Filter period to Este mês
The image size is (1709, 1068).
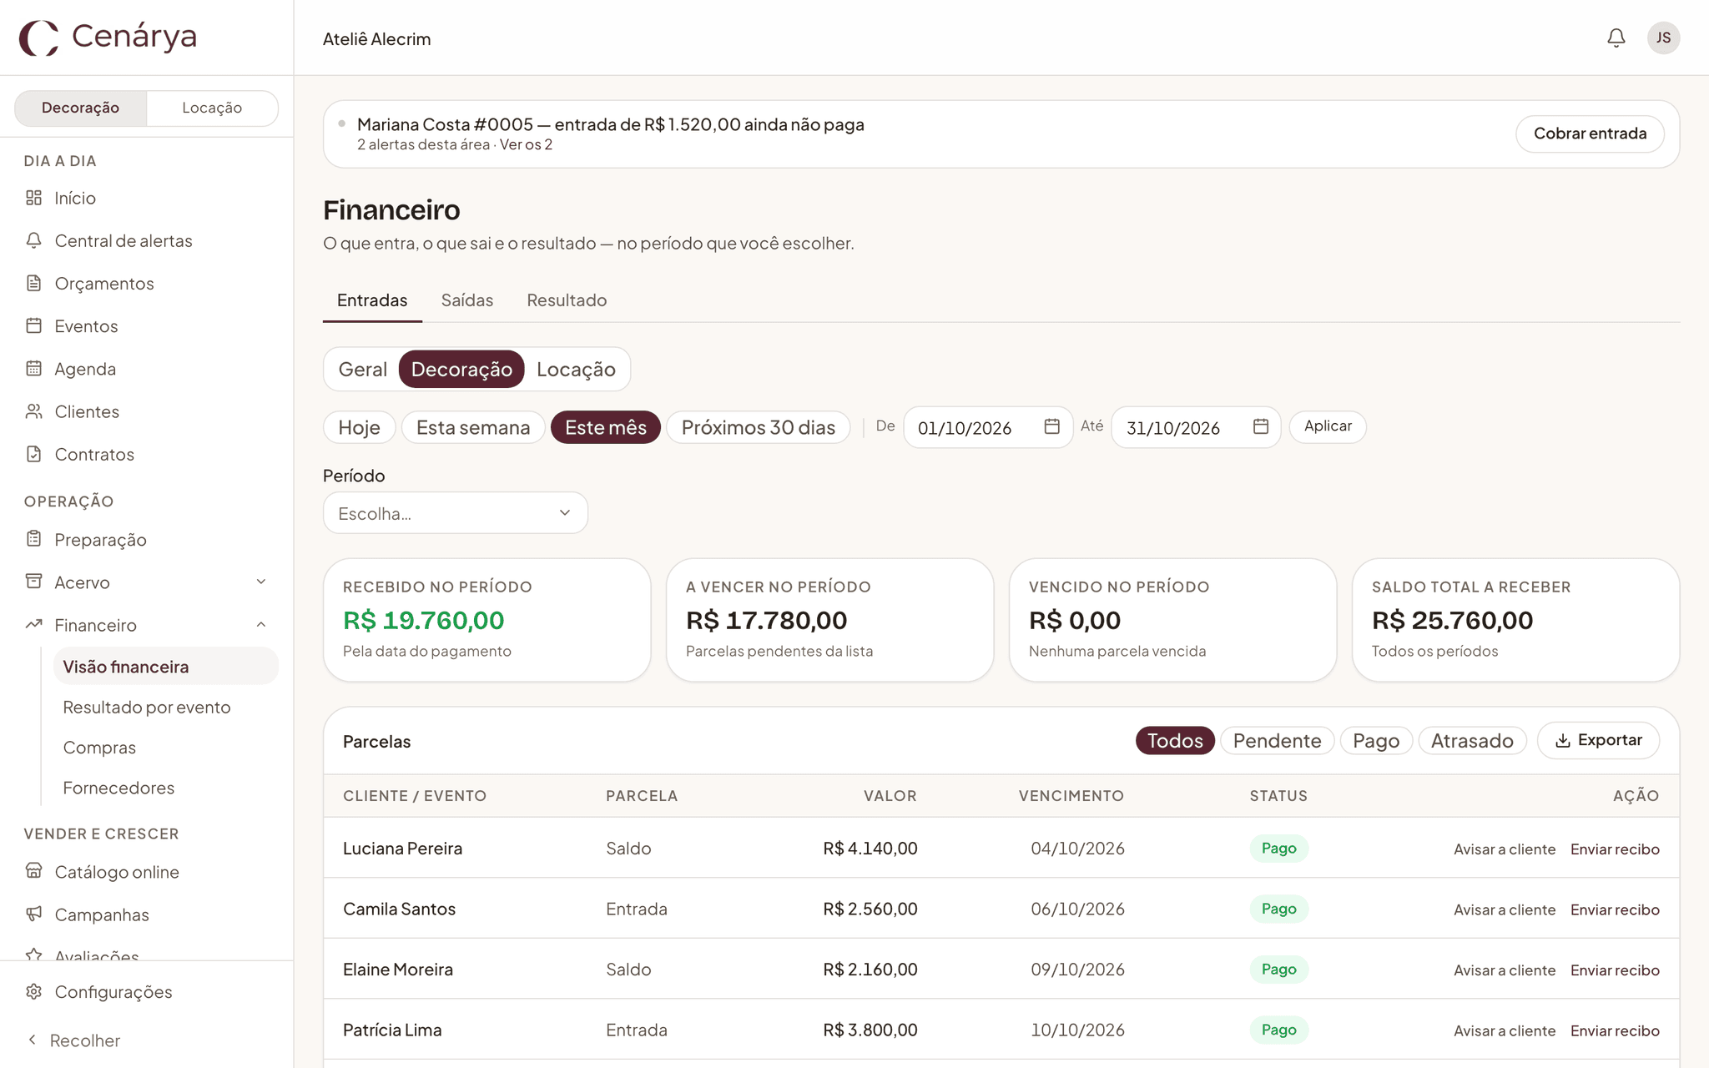tap(606, 427)
